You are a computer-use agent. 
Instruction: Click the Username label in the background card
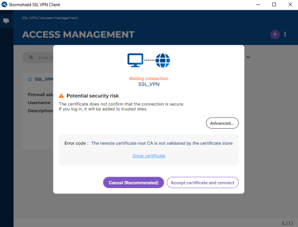39,103
